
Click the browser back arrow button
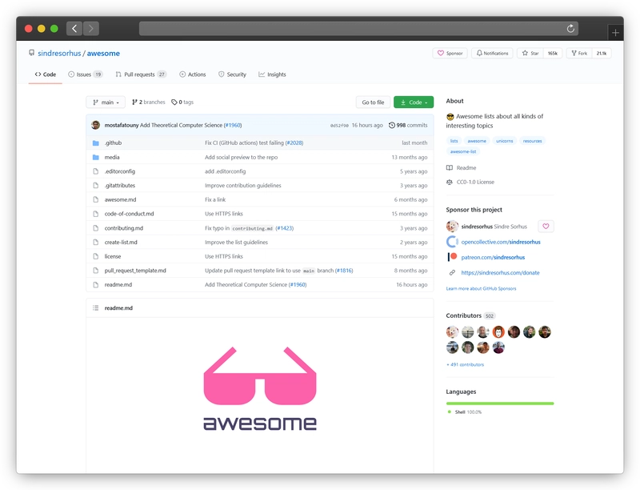(74, 29)
